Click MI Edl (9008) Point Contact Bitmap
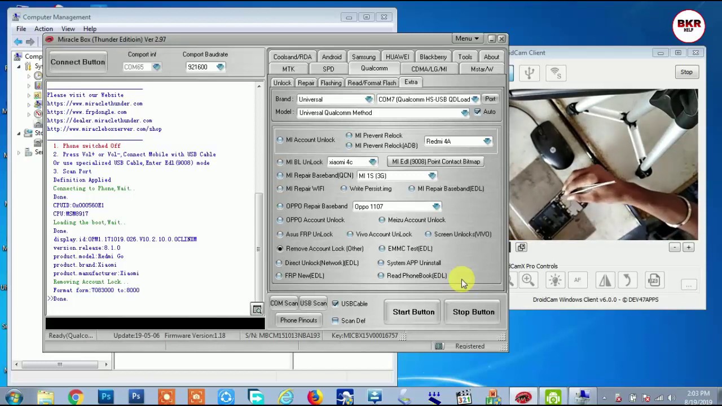The height and width of the screenshot is (406, 722). pyautogui.click(x=436, y=162)
